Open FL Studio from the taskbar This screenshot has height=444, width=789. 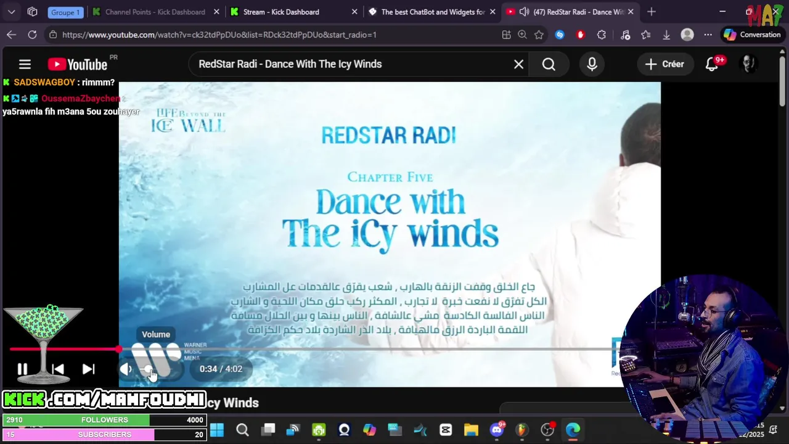pos(522,430)
